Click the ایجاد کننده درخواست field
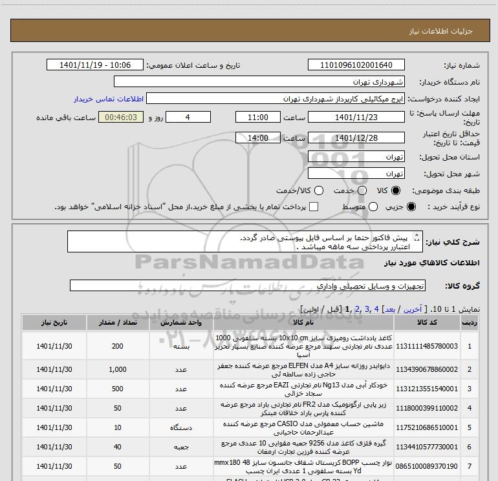This screenshot has height=481, width=498. click(x=276, y=98)
